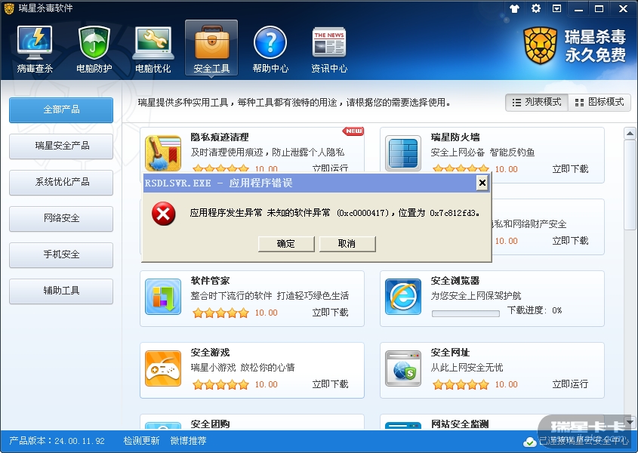638x453 pixels.
Task: Click scrollbar up arrow
Action: tap(630, 133)
